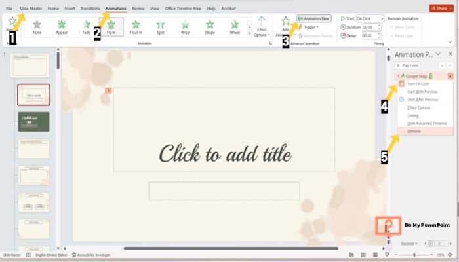Click the Accessibility Investigate status entry
The height and width of the screenshot is (262, 459).
pos(91,255)
